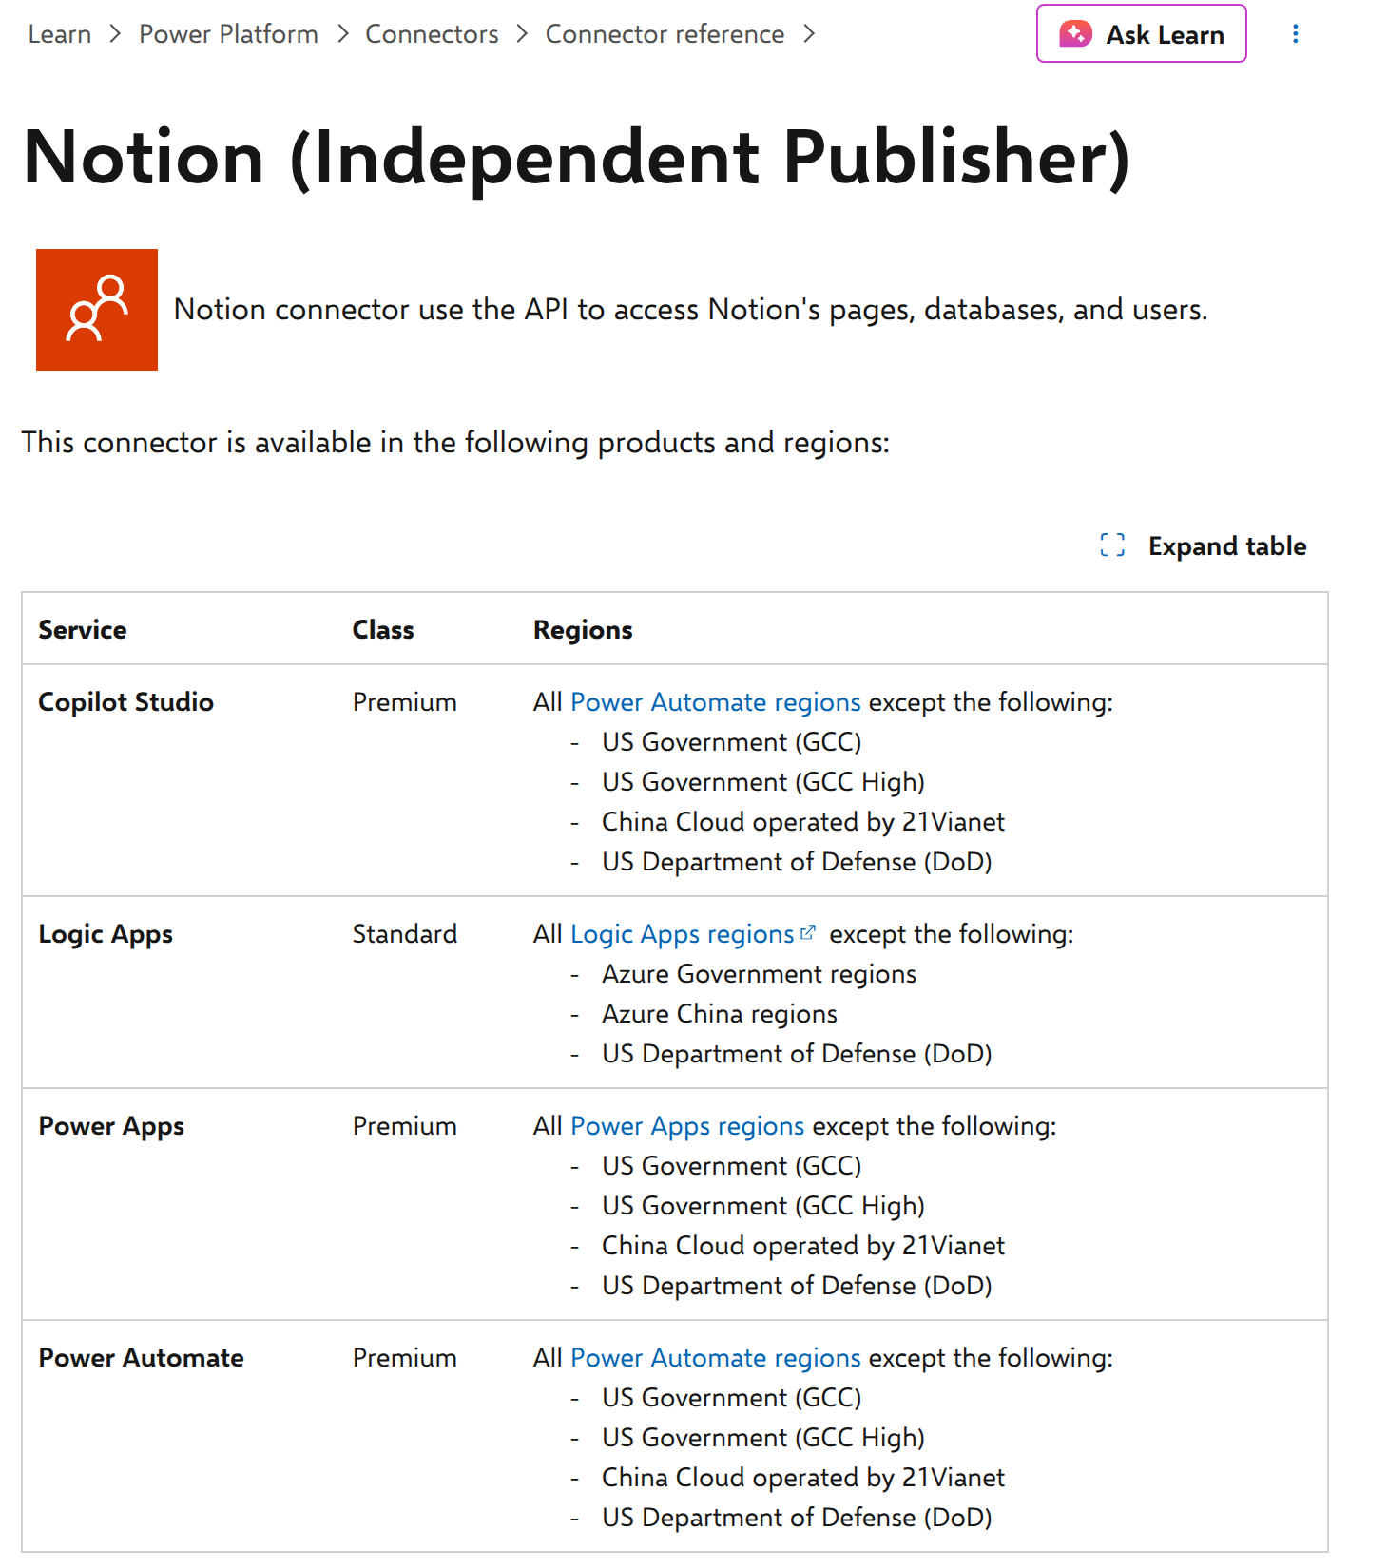Navigate to Connectors breadcrumb
The width and height of the screenshot is (1388, 1568).
pyautogui.click(x=433, y=34)
